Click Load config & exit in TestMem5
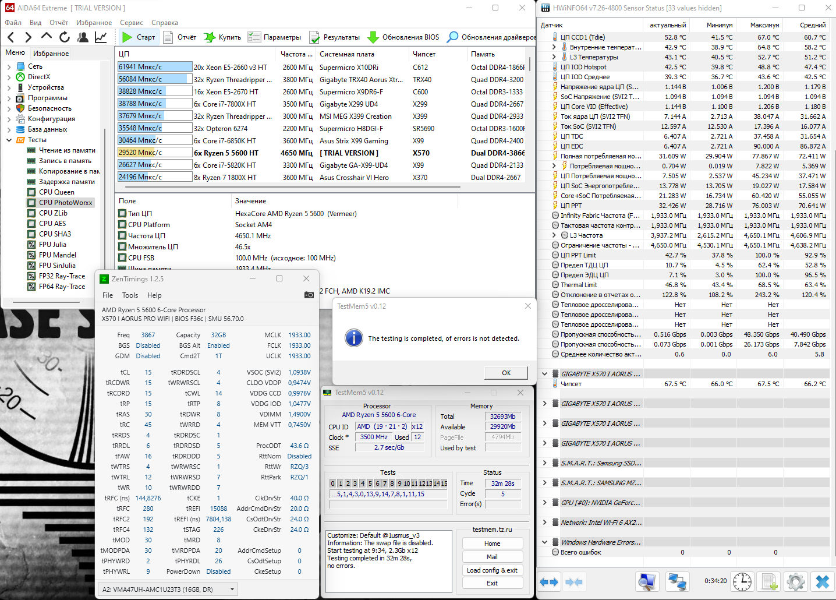The width and height of the screenshot is (836, 600). click(493, 570)
